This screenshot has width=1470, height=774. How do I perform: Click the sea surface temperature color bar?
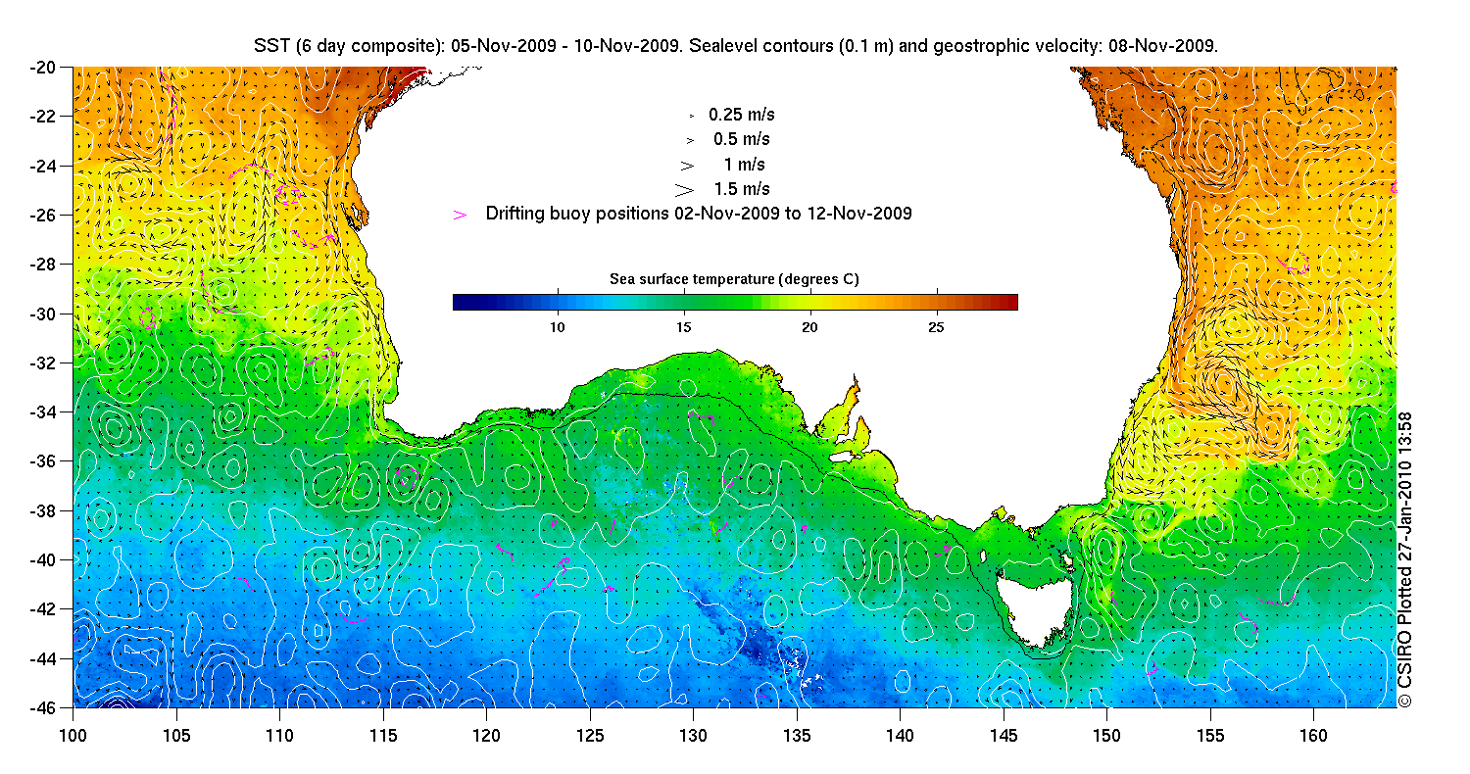(x=735, y=302)
